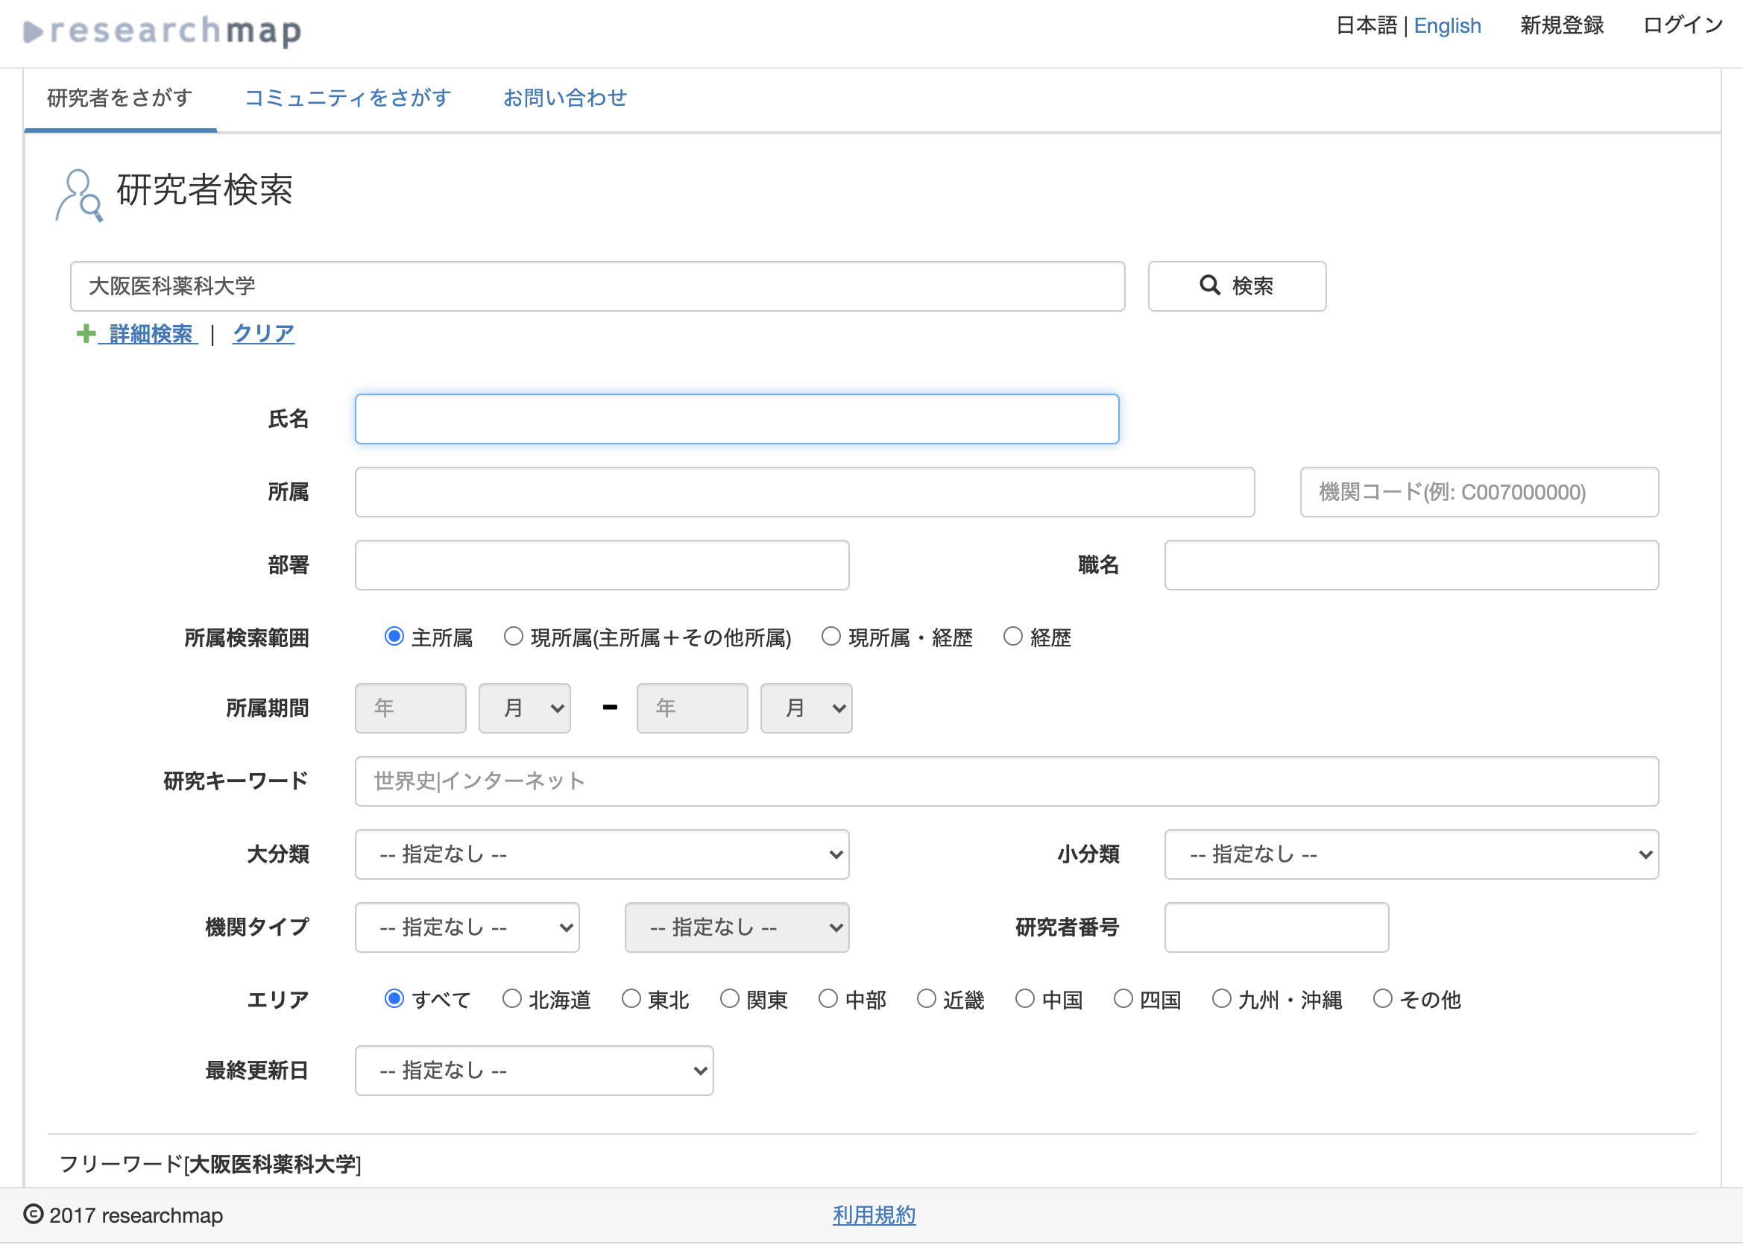The height and width of the screenshot is (1254, 1743).
Task: Select 北海道 area radio button
Action: point(512,998)
